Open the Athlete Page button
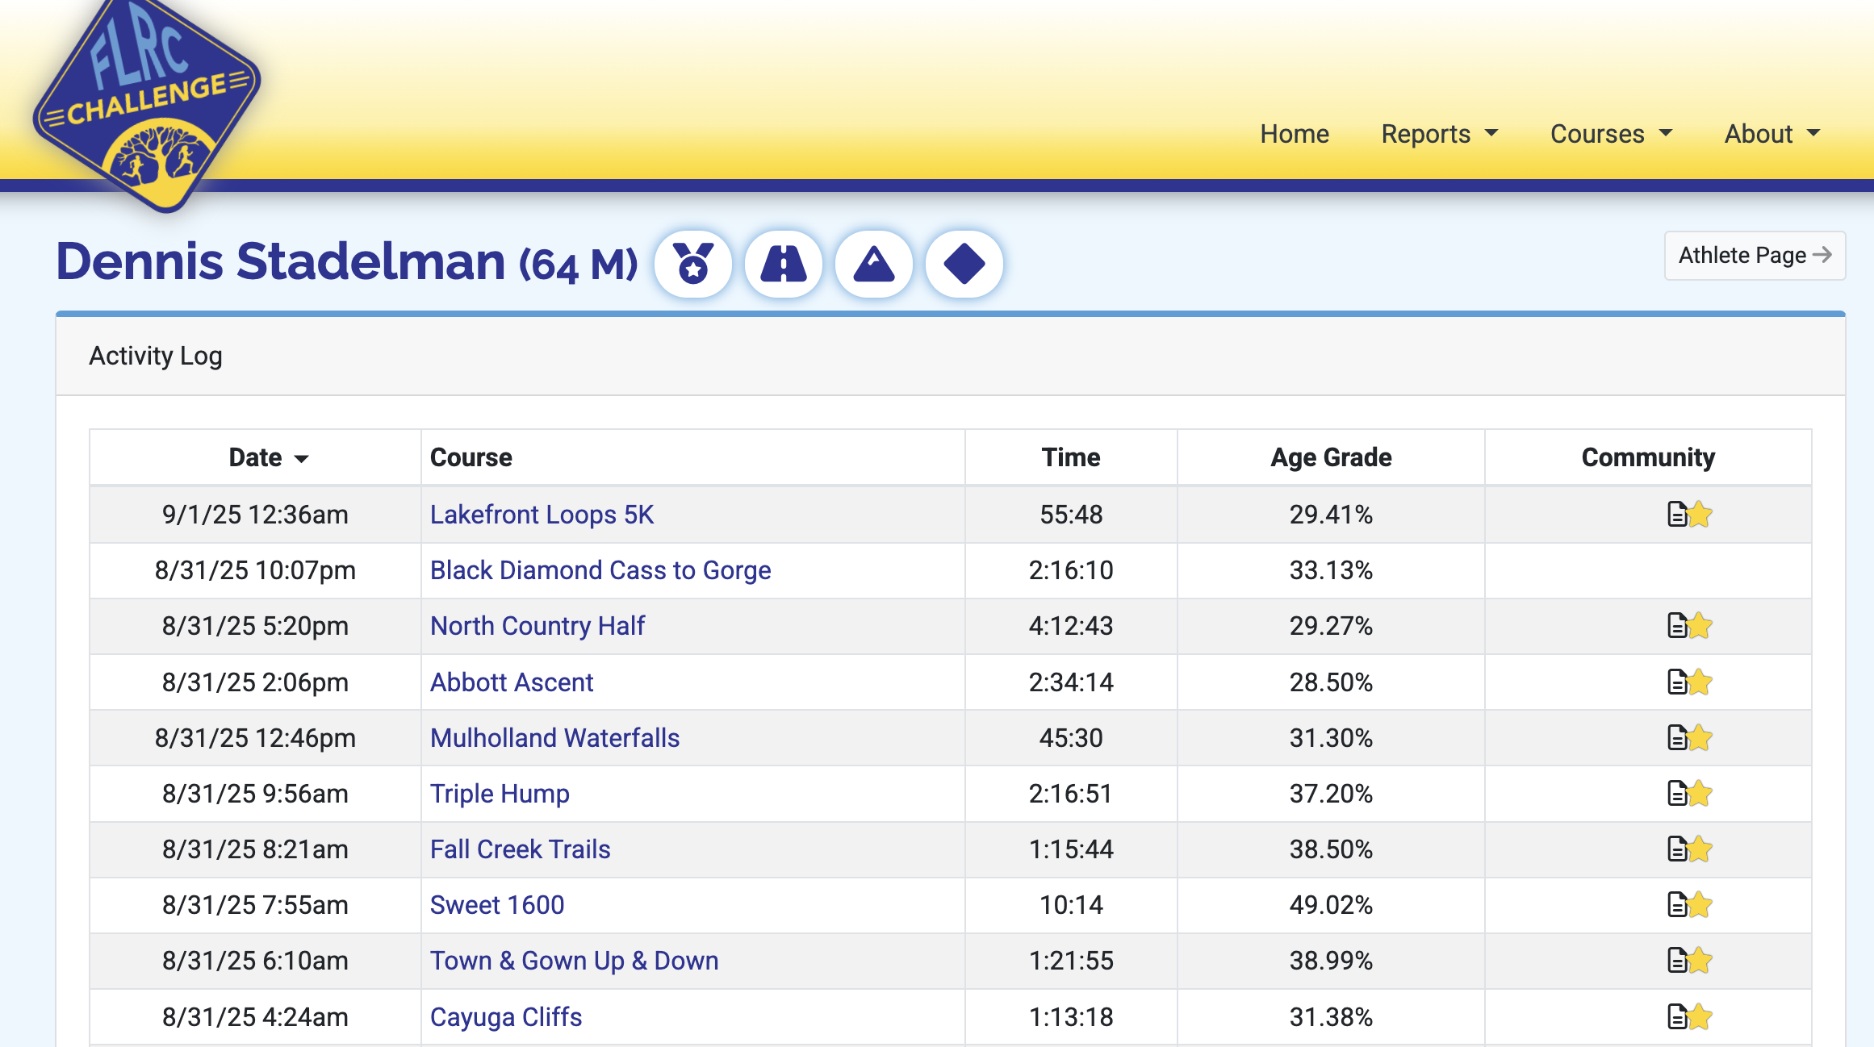Image resolution: width=1874 pixels, height=1047 pixels. [x=1755, y=256]
